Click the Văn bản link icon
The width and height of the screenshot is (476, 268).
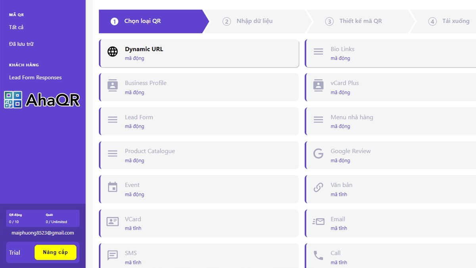tap(318, 187)
